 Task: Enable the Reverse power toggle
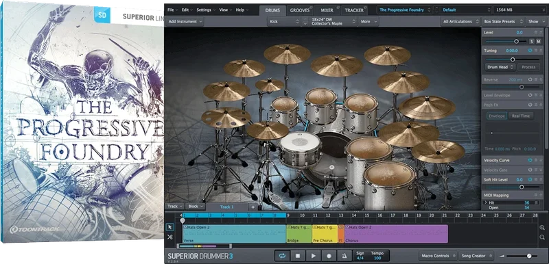pyautogui.click(x=530, y=79)
